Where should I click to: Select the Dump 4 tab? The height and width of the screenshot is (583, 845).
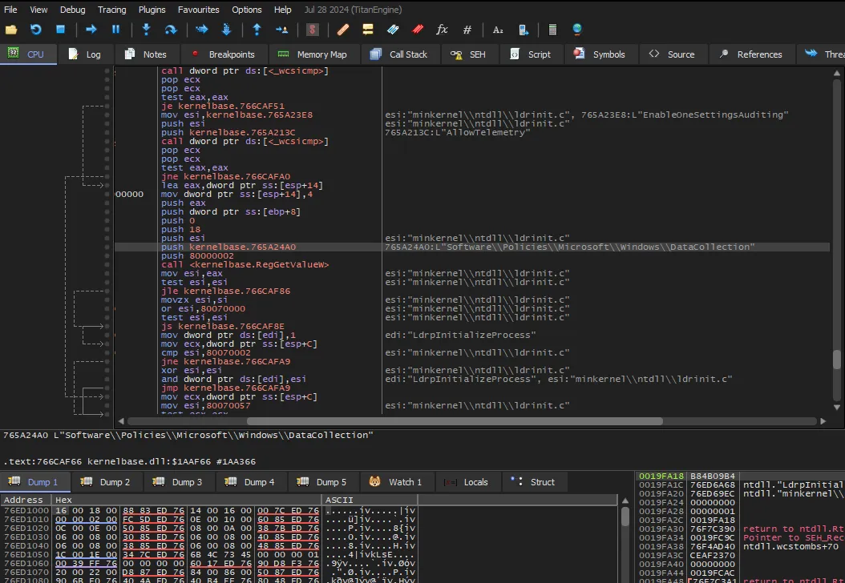point(251,482)
